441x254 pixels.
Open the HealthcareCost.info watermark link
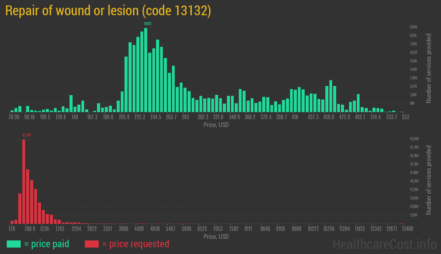pos(384,244)
